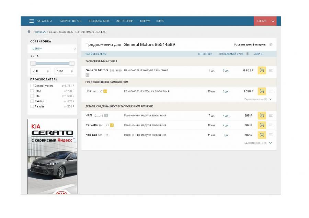Add Hde ignition coil kit to cart

(x=262, y=91)
